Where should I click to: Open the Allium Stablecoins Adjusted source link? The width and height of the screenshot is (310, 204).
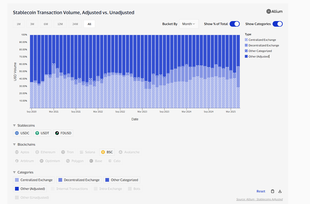point(259,199)
